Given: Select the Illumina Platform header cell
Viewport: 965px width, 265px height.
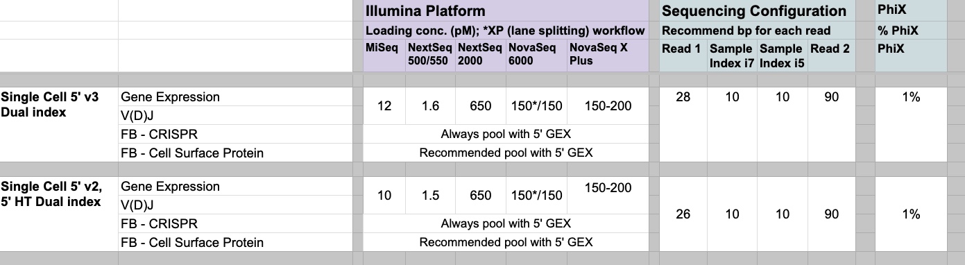Looking at the screenshot, I should click(x=506, y=11).
